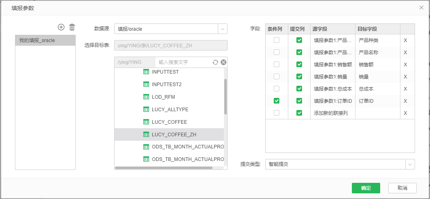This screenshot has width=430, height=199.
Task: Remove the 销售额 row with X
Action: (x=405, y=64)
